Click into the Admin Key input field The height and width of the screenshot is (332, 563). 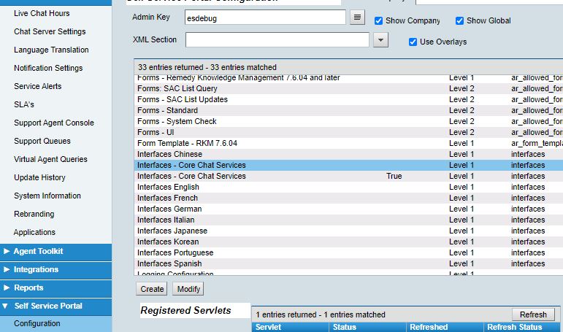(265, 18)
